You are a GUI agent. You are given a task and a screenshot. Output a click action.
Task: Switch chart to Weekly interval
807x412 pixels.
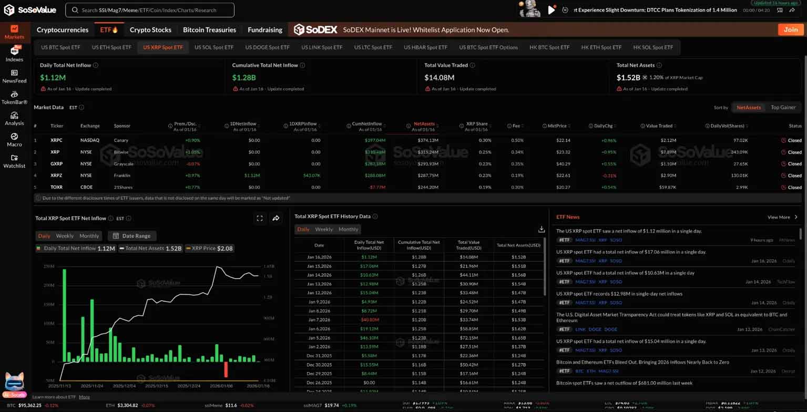pos(65,236)
